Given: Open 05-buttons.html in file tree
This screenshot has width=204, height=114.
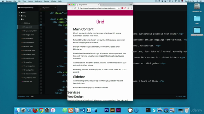Looking at the screenshot, I should pos(29,42).
